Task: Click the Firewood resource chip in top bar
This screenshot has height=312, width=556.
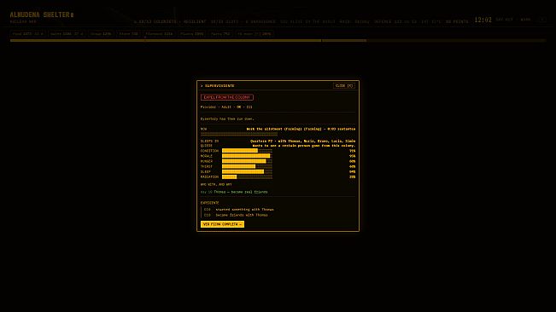Action: tap(159, 34)
